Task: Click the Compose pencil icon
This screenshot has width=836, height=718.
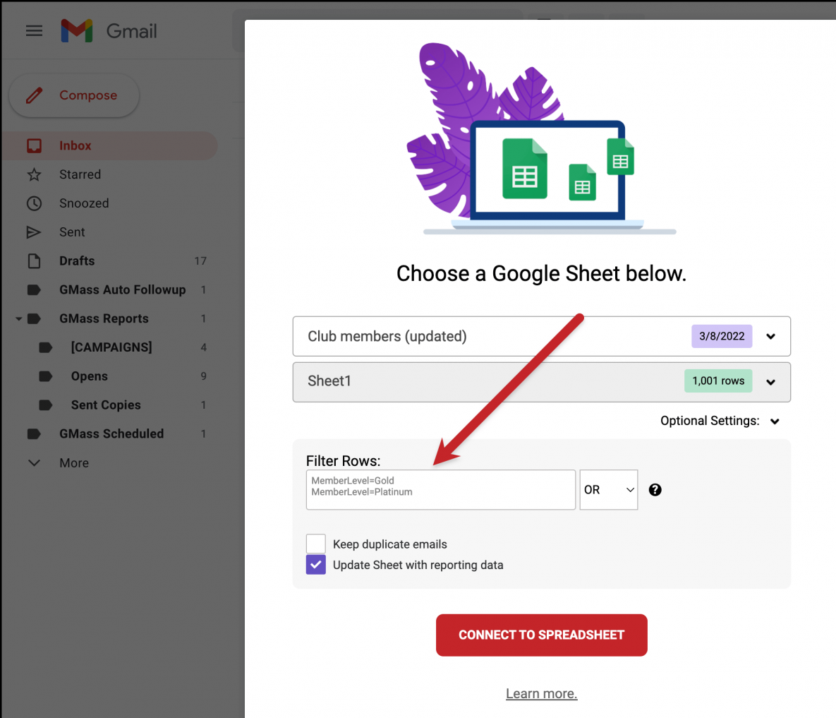Action: pyautogui.click(x=35, y=95)
